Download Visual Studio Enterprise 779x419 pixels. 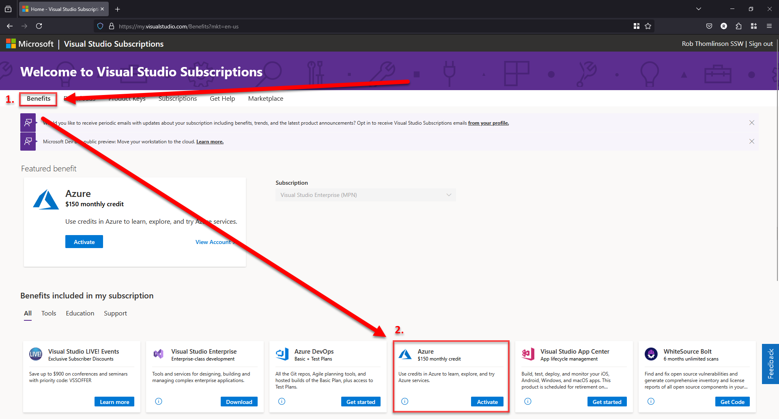tap(239, 402)
